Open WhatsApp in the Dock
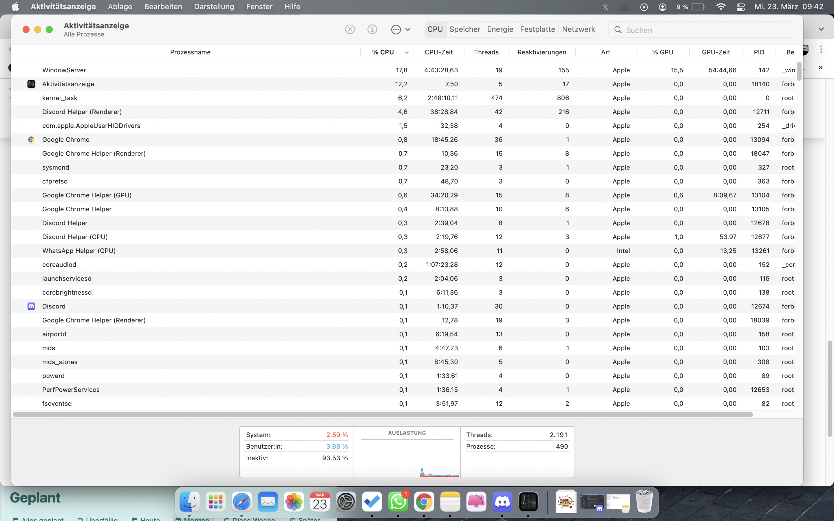 click(x=398, y=502)
